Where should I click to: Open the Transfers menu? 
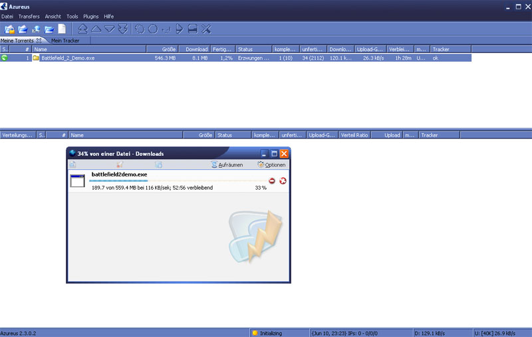click(29, 16)
